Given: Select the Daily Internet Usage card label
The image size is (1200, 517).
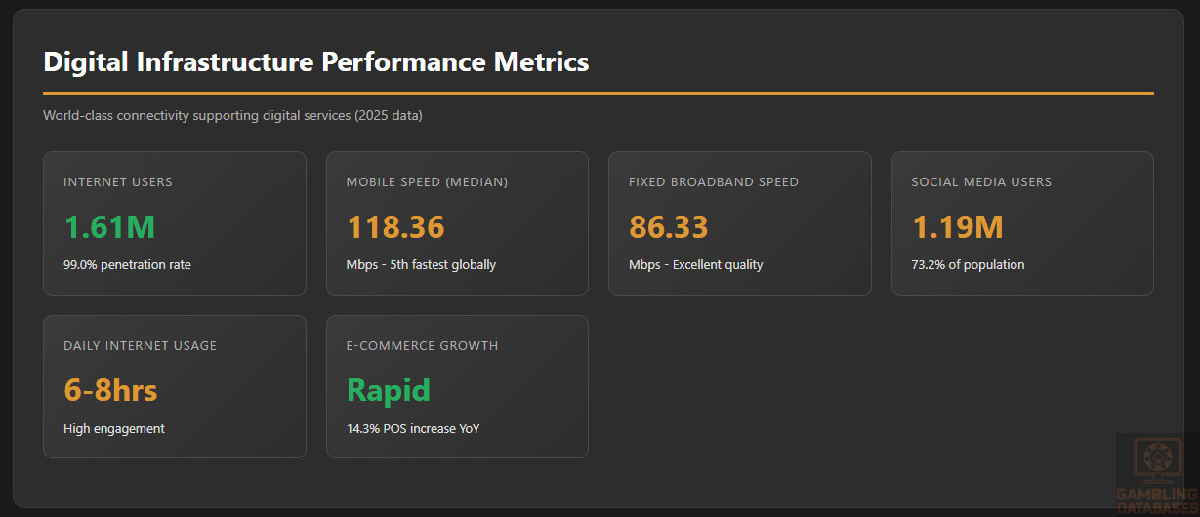Looking at the screenshot, I should [141, 346].
